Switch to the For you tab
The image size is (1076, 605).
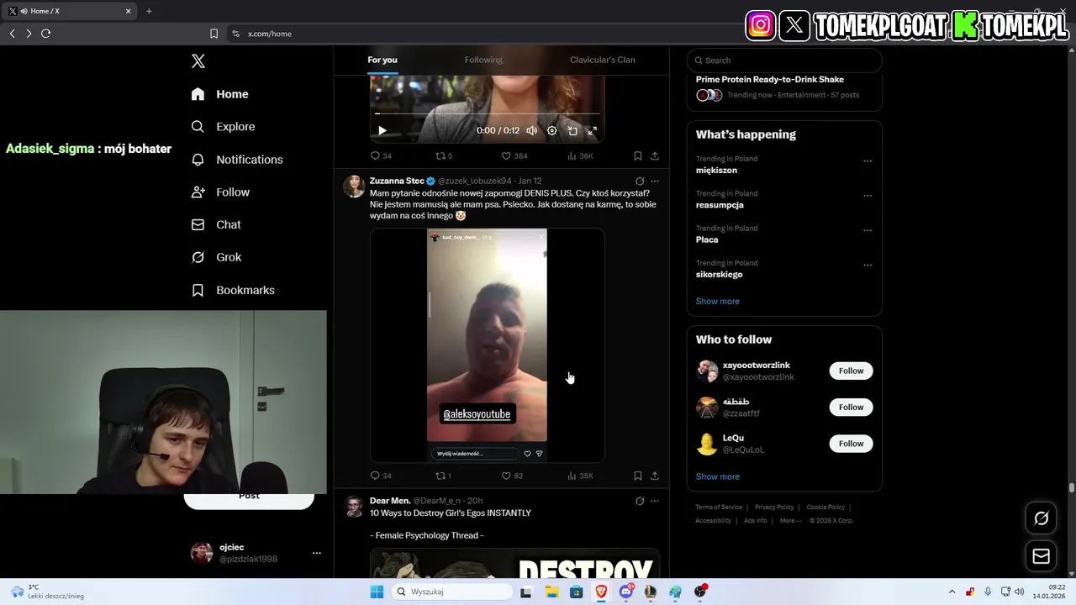382,60
